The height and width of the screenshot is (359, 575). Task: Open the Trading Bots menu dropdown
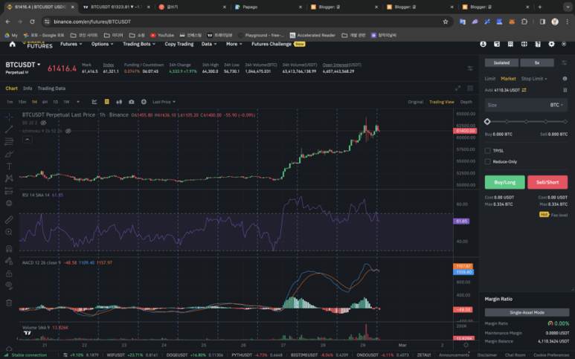(139, 44)
